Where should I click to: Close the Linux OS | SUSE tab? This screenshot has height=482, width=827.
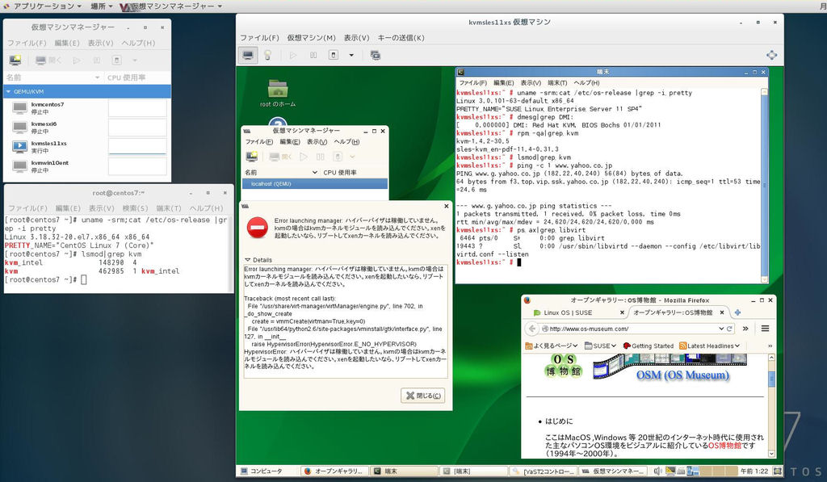click(622, 312)
